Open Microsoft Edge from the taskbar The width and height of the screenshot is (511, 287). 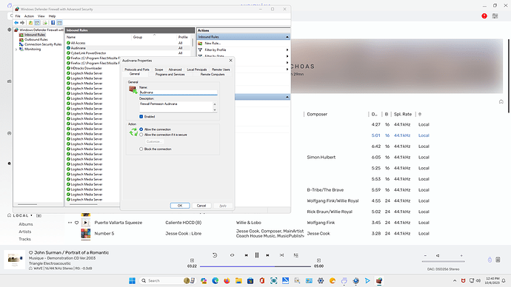215,280
